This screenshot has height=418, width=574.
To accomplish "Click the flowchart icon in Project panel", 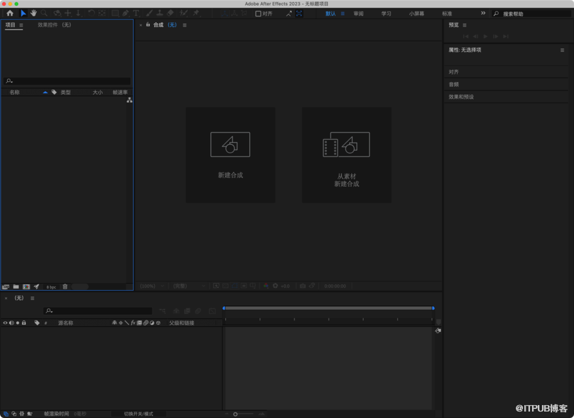I will tap(129, 100).
